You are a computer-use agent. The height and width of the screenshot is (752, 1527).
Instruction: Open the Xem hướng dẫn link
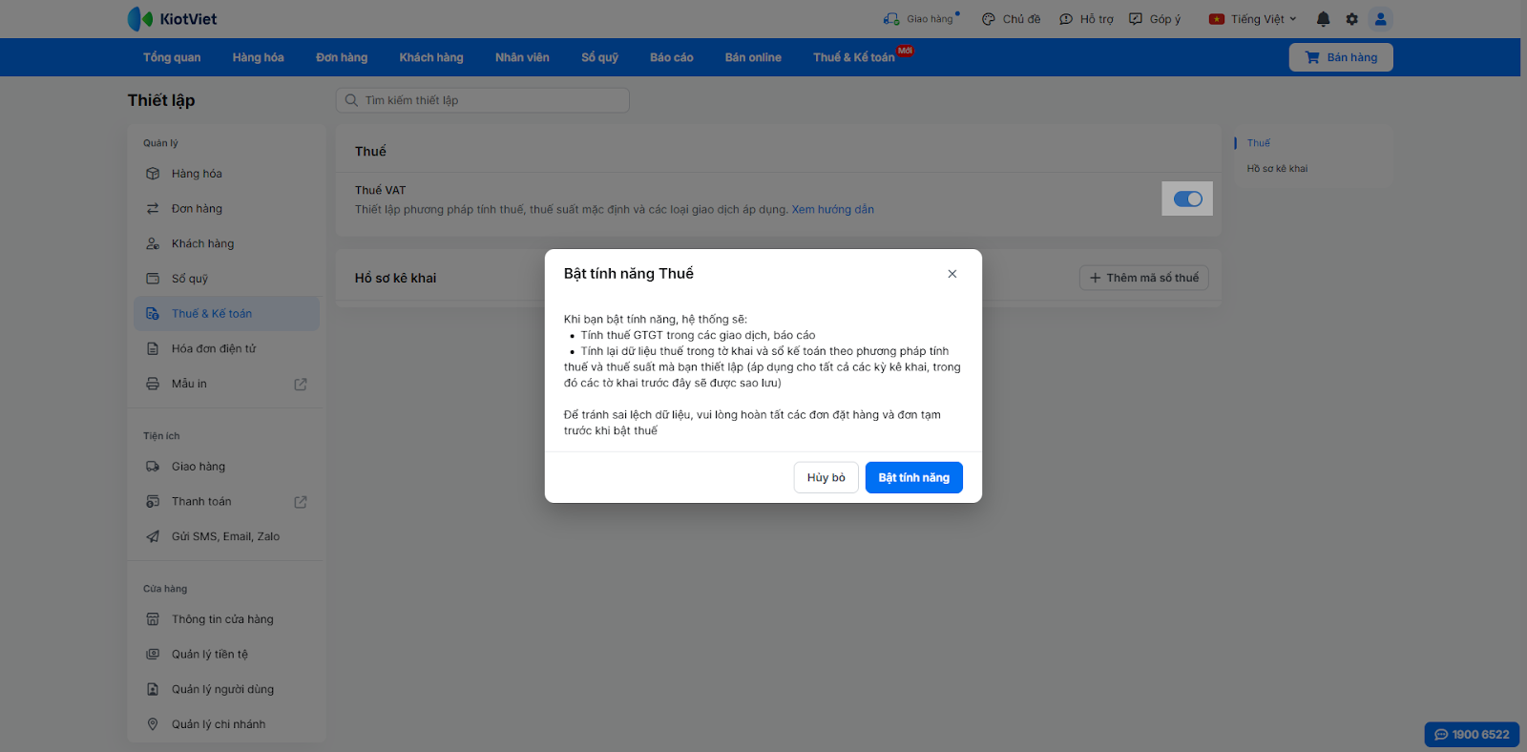832,210
